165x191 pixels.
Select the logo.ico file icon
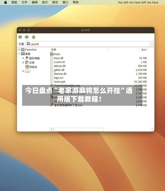[x=51, y=77]
